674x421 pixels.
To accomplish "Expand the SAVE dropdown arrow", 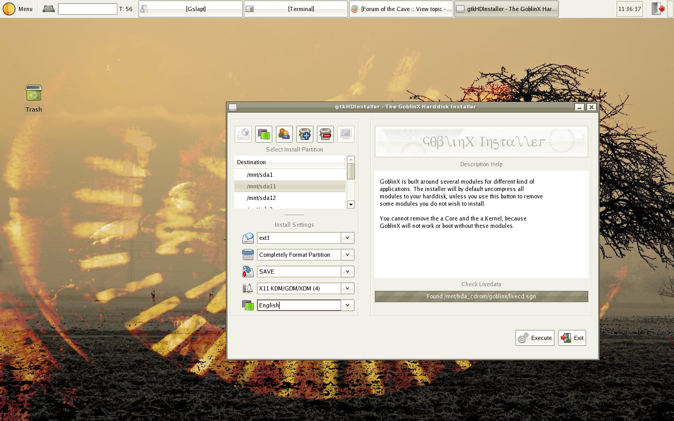I will pyautogui.click(x=348, y=272).
